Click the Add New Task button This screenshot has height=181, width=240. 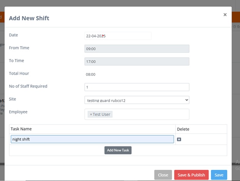pyautogui.click(x=118, y=150)
